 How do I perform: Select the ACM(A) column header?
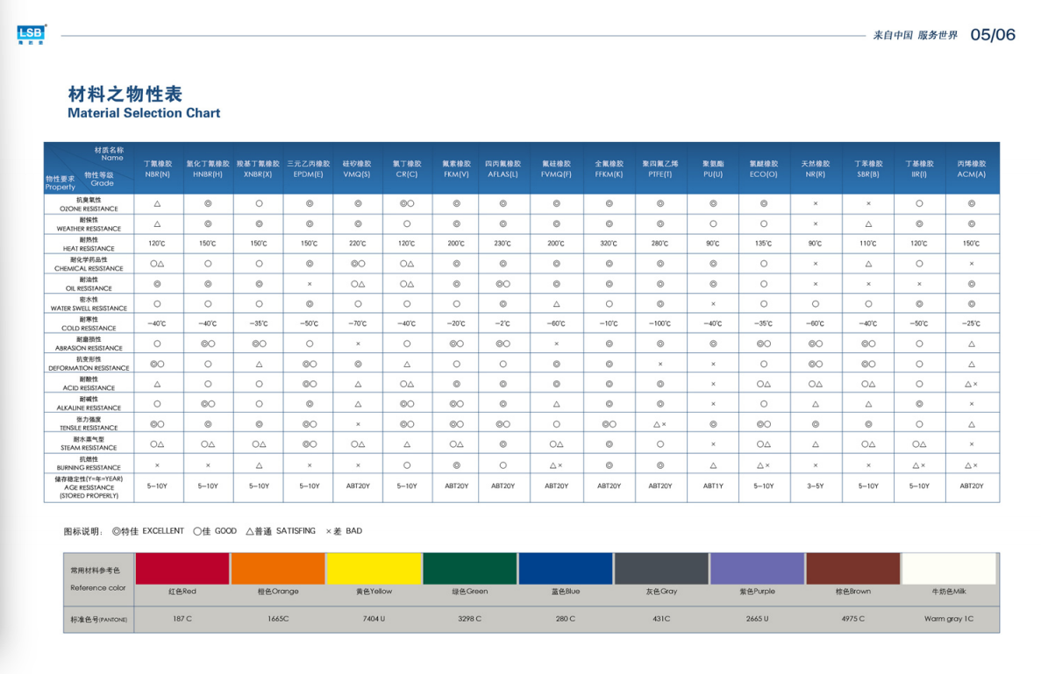[x=972, y=169]
